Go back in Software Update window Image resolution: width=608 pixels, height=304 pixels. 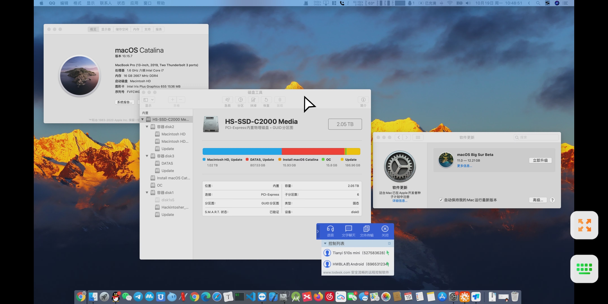(399, 137)
